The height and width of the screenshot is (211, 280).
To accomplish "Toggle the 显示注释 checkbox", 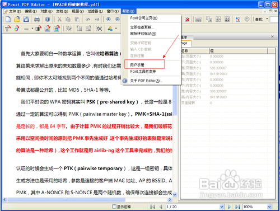I will (114, 207).
